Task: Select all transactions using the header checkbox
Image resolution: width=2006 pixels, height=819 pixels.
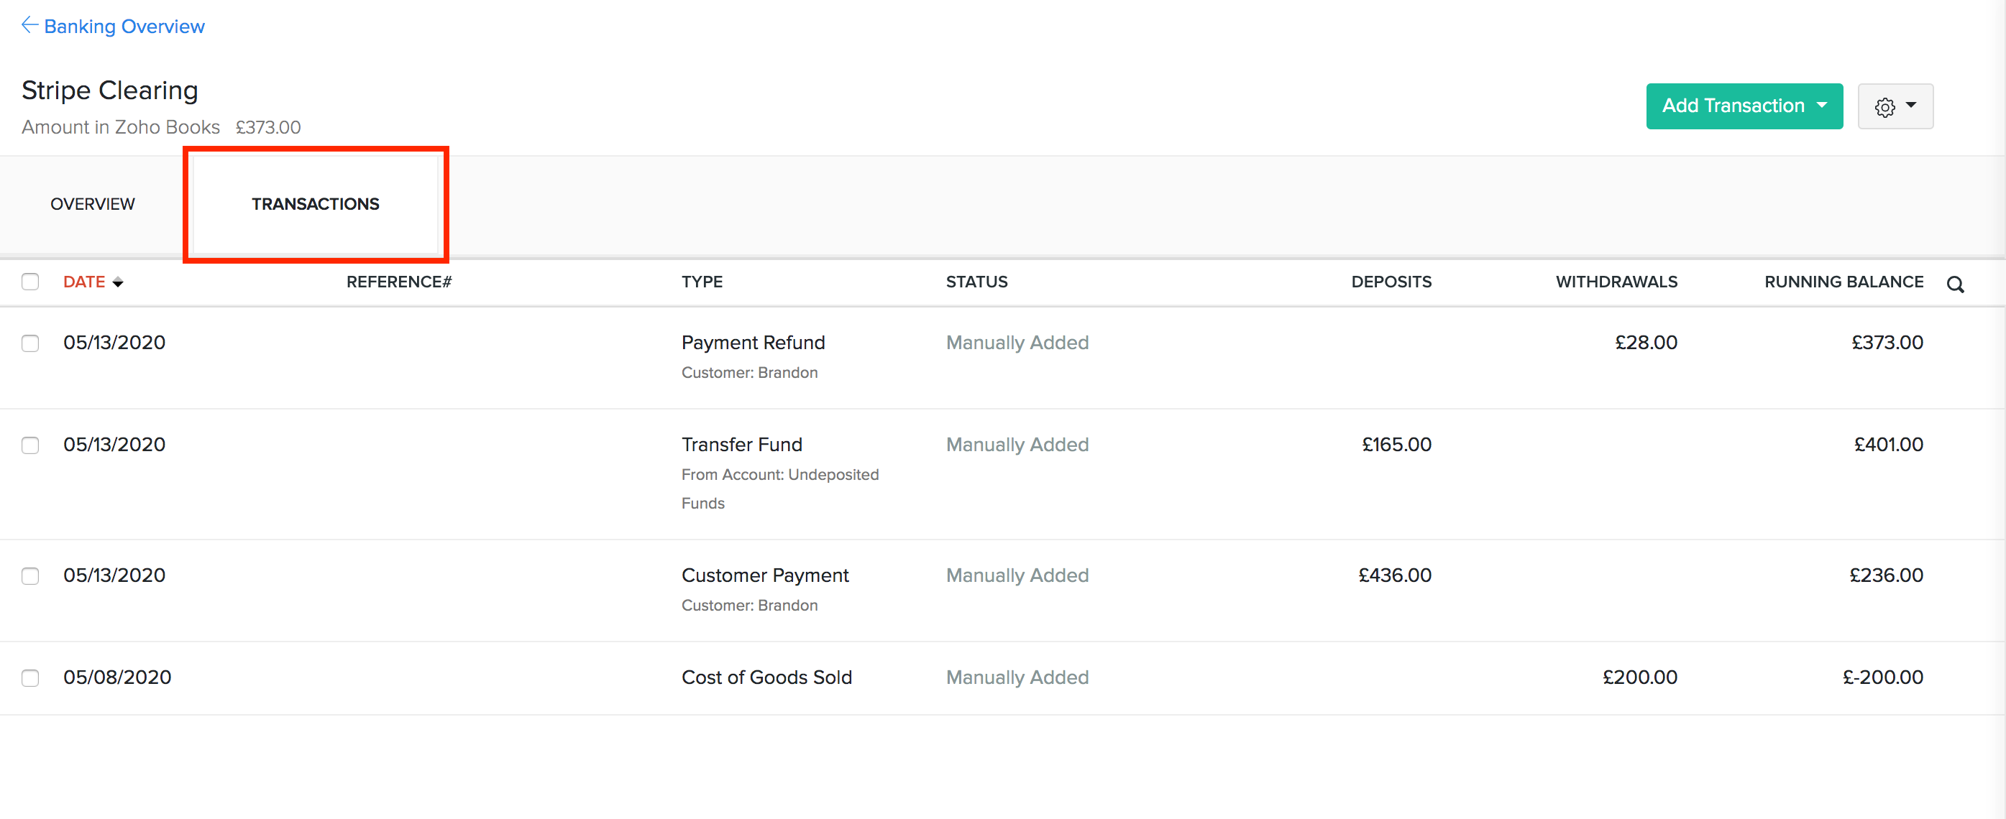Action: point(29,282)
